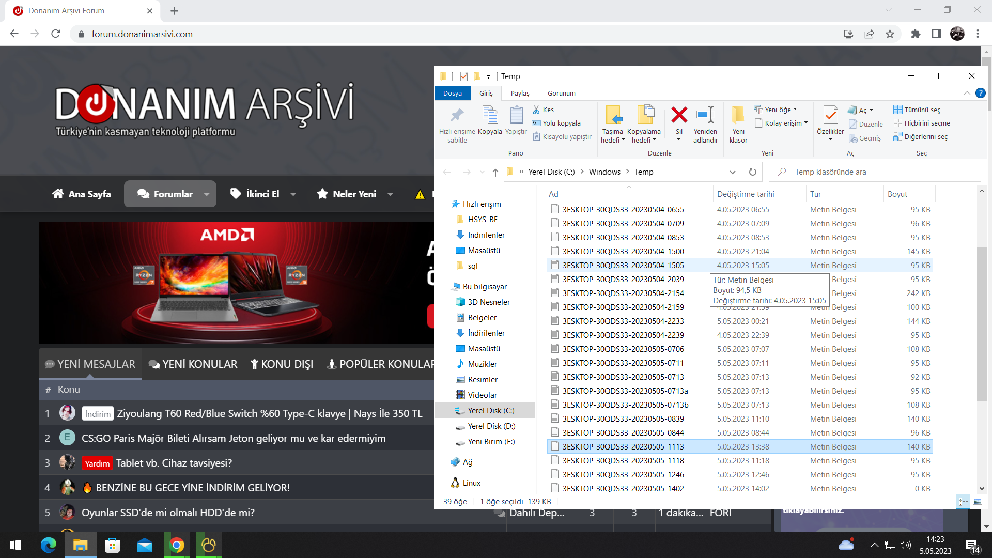992x558 pixels.
Task: Click the Kes scissors icon
Action: tap(537, 110)
